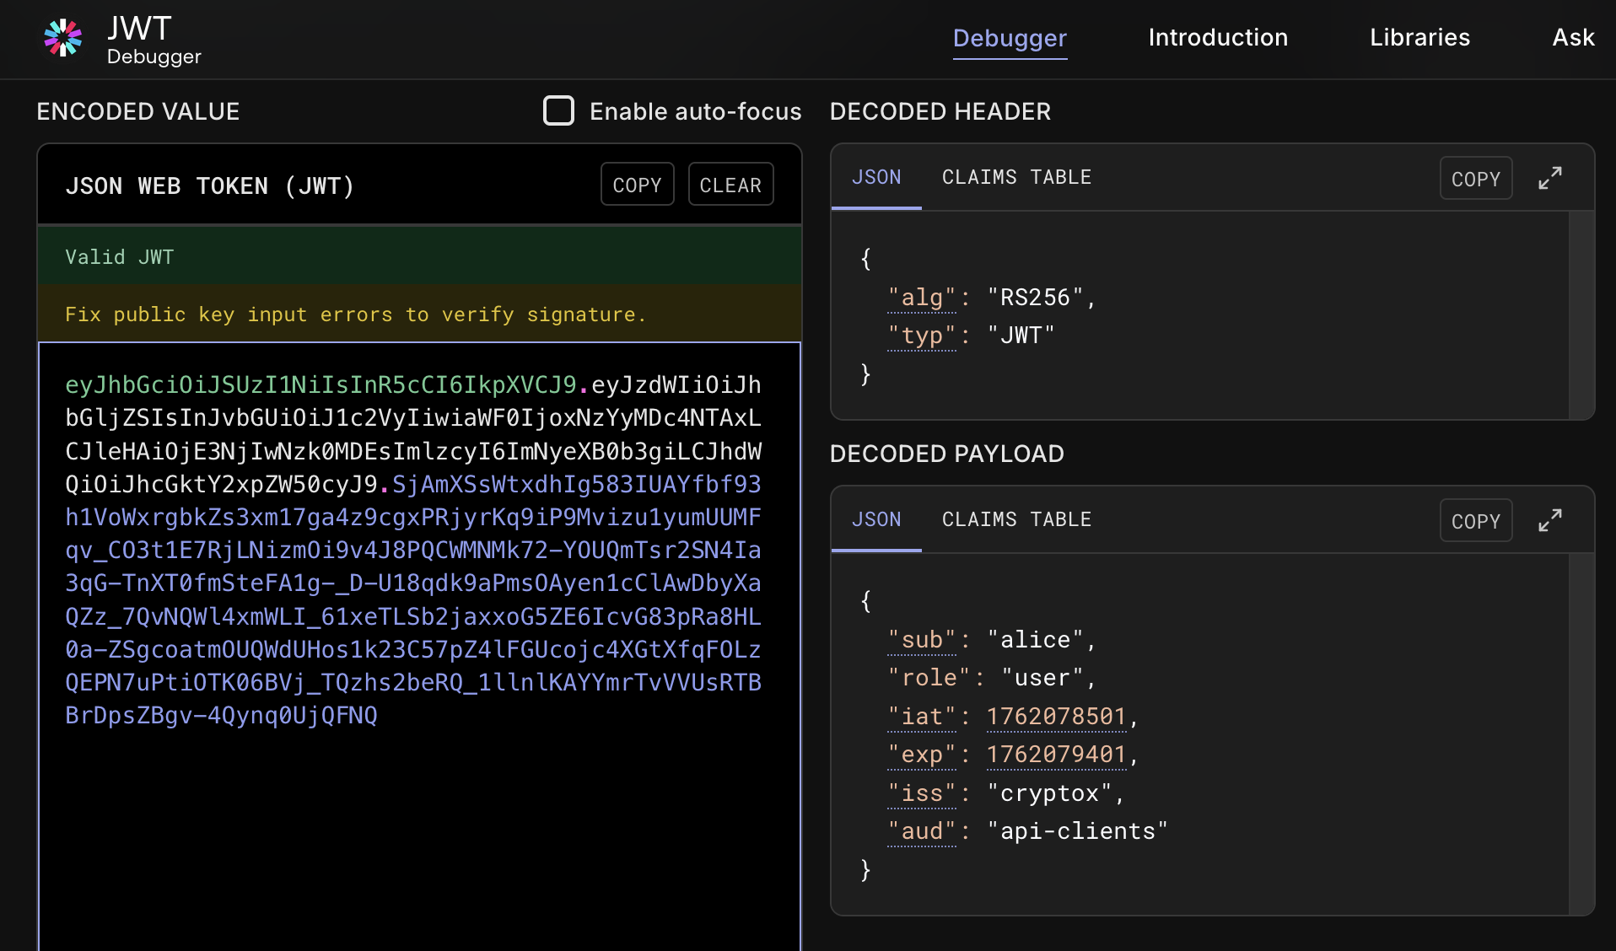The image size is (1616, 951).
Task: Clear the encoded JWT input
Action: tap(730, 184)
